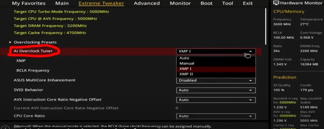Click the 16384 MB capacity value

(x=309, y=64)
